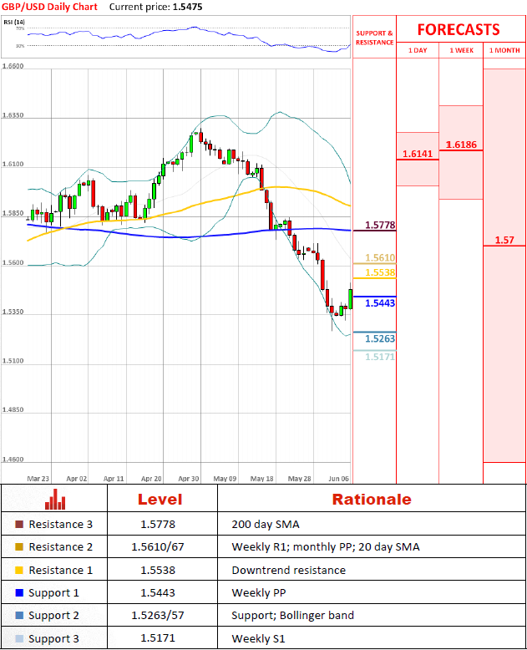527x650 pixels.
Task: Click the Mar 23 date axis label
Action: point(38,479)
